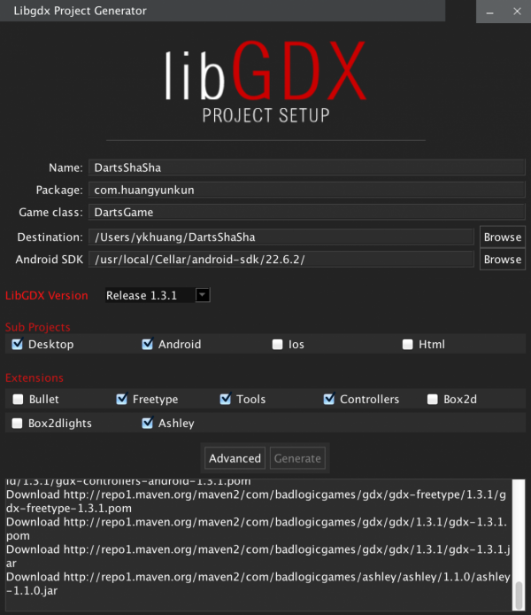The image size is (531, 615).
Task: Toggle the Desktop sub project checkbox
Action: (x=17, y=345)
